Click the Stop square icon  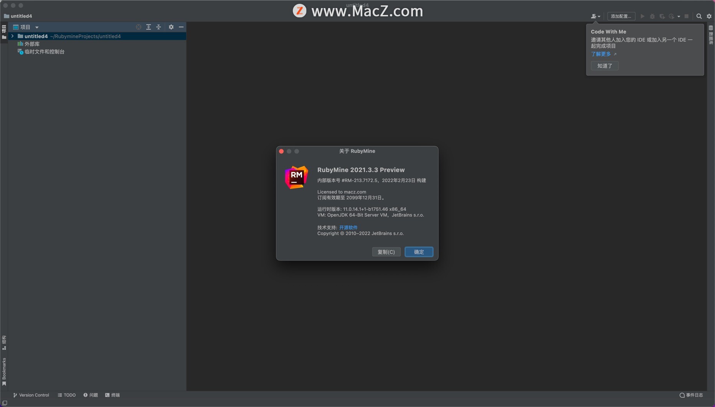pyautogui.click(x=687, y=16)
